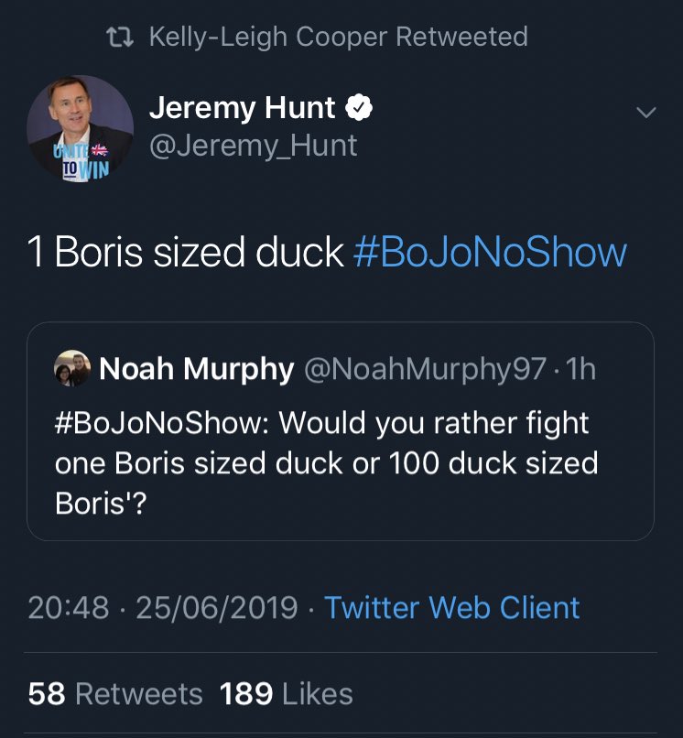Click the retweet icon above the tweet

tap(119, 38)
